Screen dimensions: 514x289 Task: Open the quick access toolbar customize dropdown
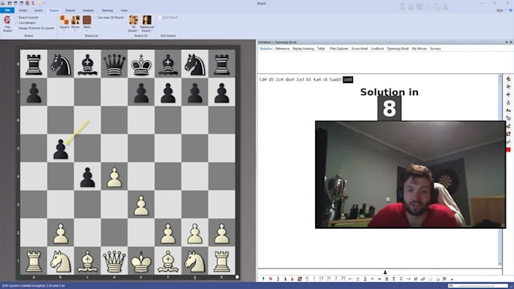click(x=44, y=3)
